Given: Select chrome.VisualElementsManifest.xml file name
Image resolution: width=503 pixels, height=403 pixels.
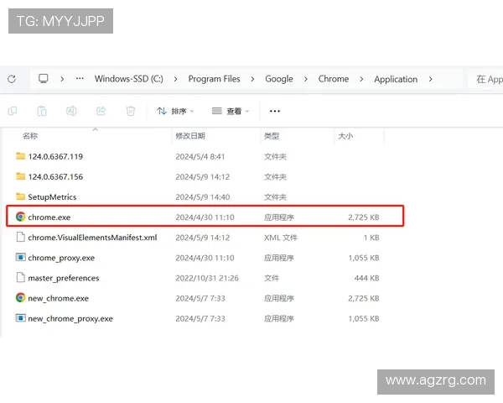Looking at the screenshot, I should (92, 238).
